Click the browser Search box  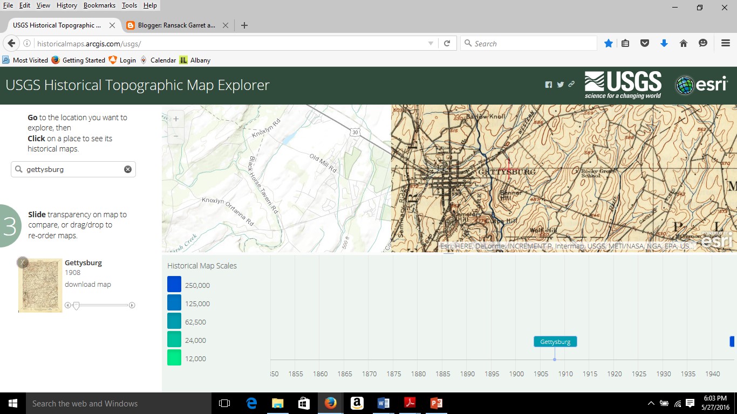(529, 44)
